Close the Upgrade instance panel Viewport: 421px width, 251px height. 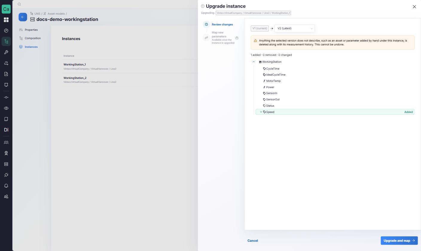point(414,7)
